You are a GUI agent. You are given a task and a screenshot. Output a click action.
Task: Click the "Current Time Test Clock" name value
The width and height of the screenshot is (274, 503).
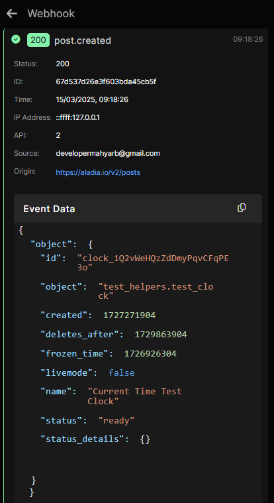(134, 396)
